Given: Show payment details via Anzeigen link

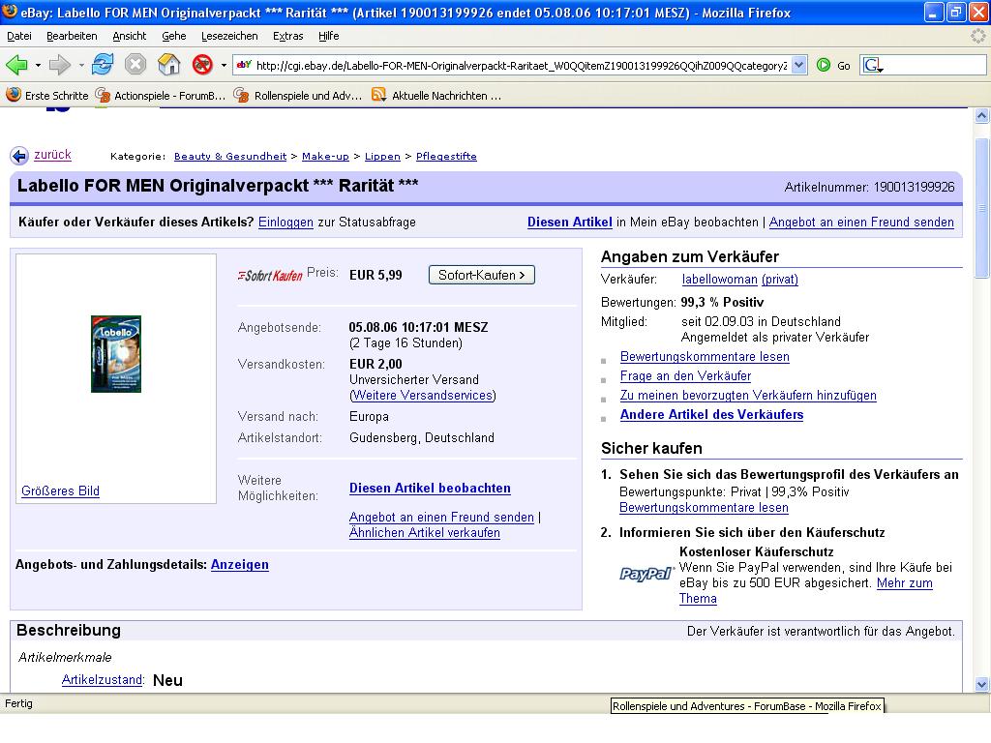Looking at the screenshot, I should [x=240, y=565].
